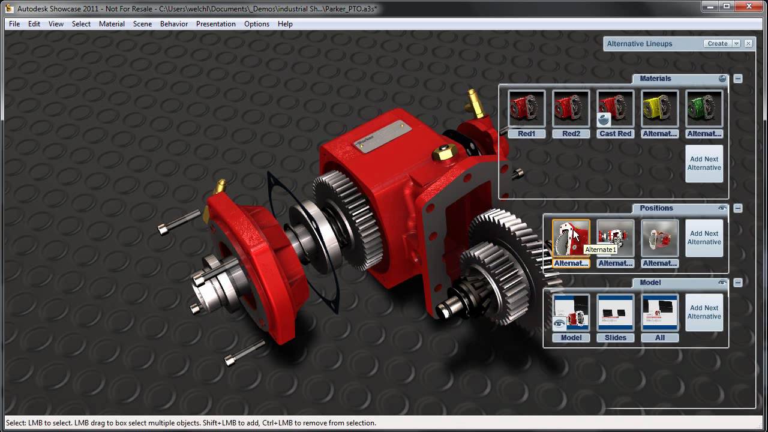Click the eye icon on the Positions tab

[722, 208]
